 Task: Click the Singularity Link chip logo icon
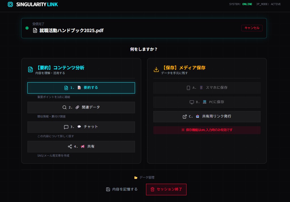[10, 4]
